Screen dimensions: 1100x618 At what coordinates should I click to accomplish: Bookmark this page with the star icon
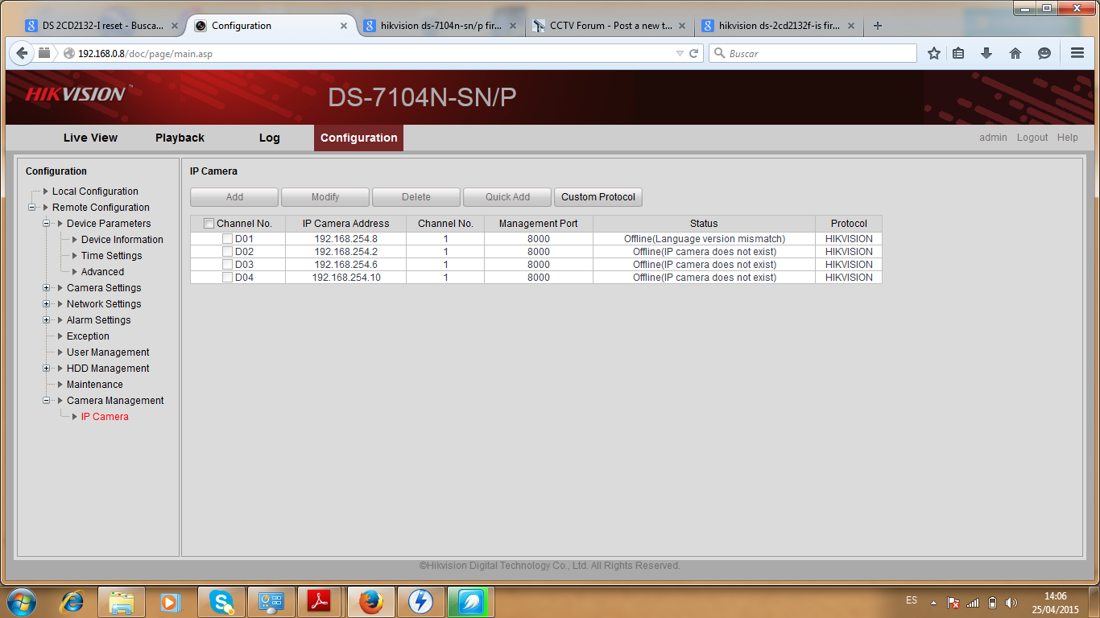point(934,53)
